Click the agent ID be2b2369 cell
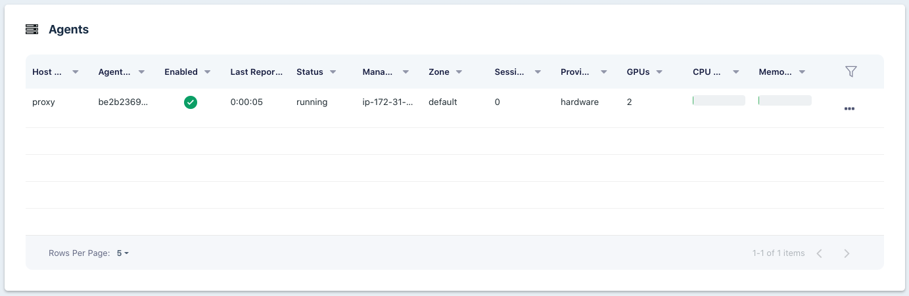 tap(123, 102)
